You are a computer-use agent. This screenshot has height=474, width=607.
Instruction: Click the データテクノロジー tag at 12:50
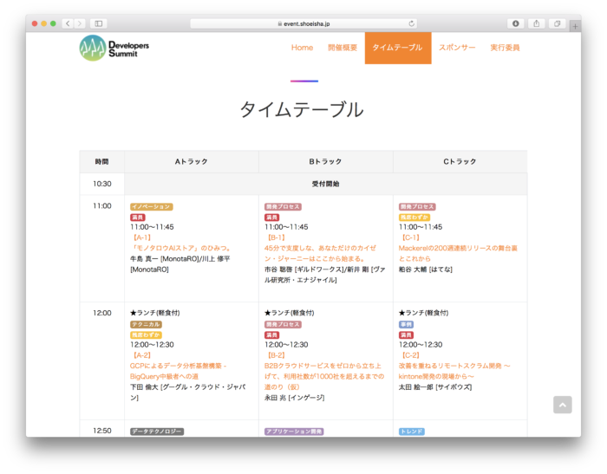coord(157,432)
